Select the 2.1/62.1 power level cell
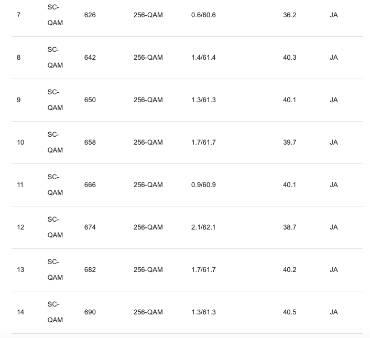 [203, 227]
